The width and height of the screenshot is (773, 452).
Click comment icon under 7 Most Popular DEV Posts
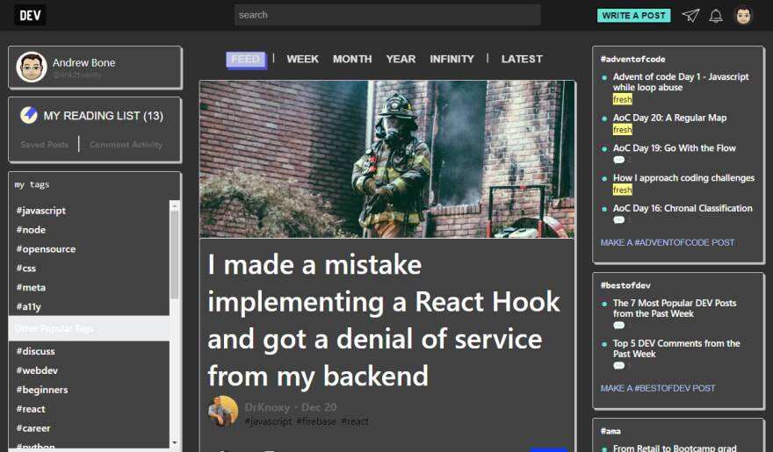coord(618,325)
